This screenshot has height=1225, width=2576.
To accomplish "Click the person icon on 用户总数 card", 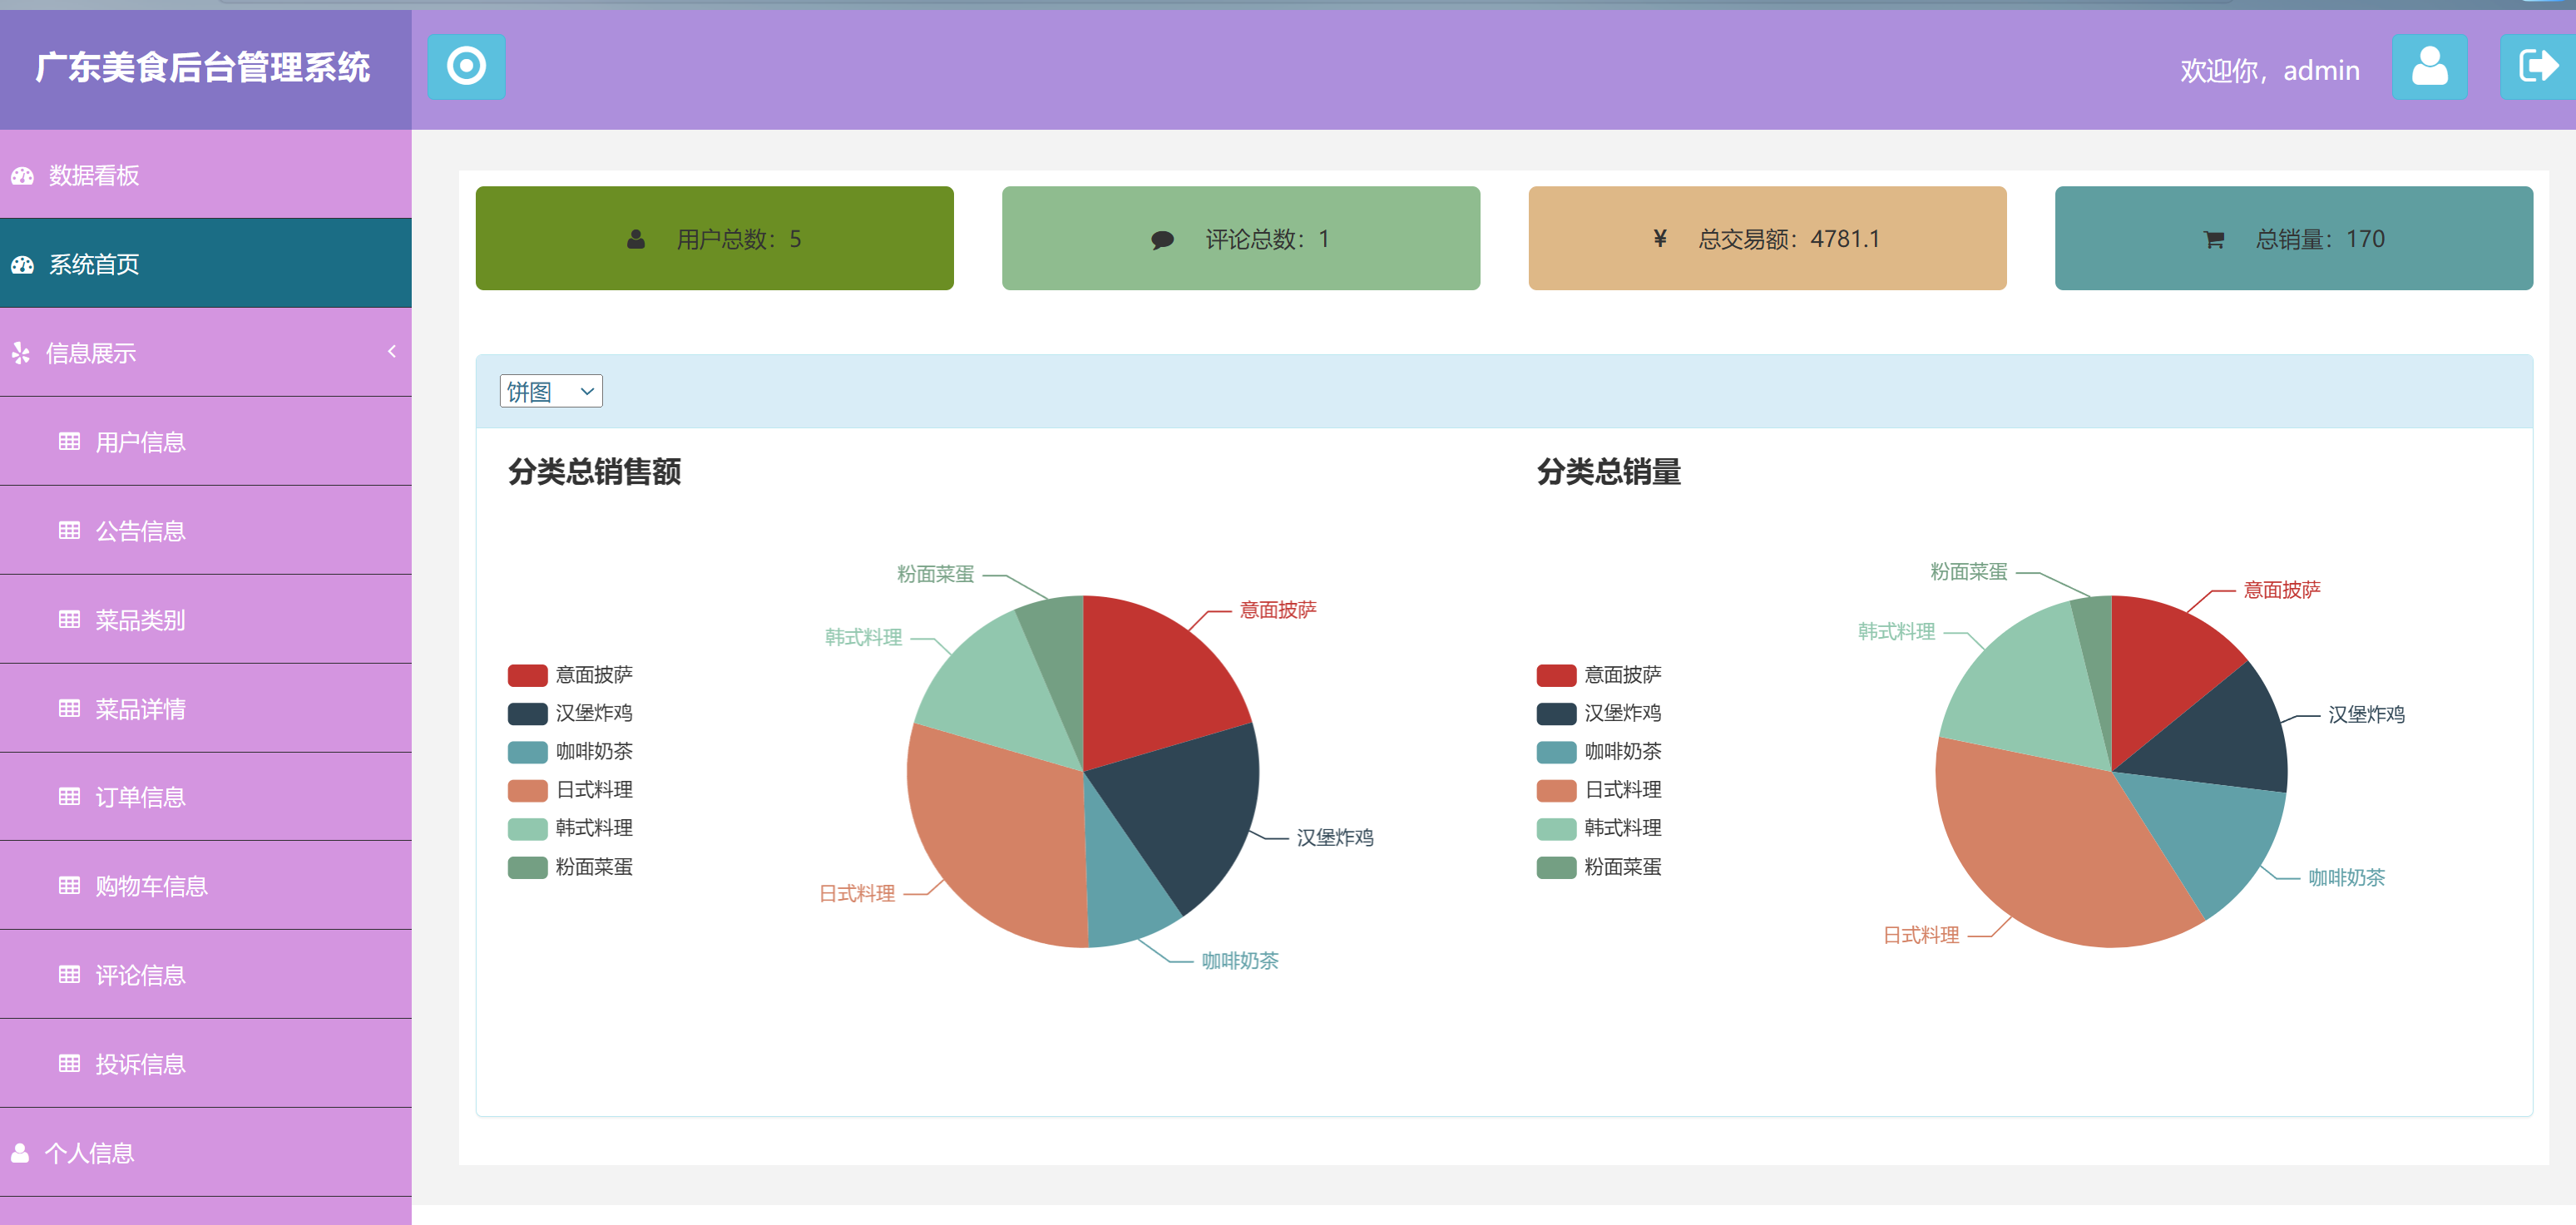I will pos(633,238).
